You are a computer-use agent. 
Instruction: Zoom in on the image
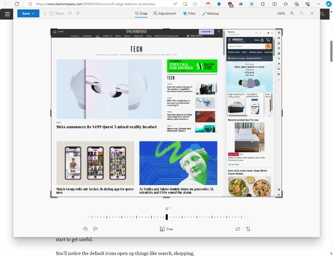(x=292, y=13)
